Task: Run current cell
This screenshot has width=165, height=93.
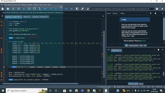Action: 29,9
